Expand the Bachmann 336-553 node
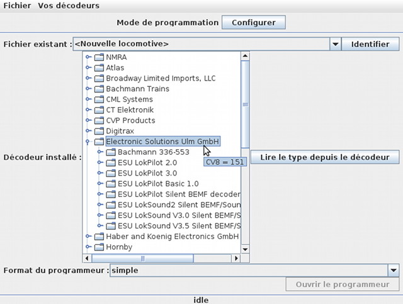Screen dimensions: 403x304 (x=100, y=152)
